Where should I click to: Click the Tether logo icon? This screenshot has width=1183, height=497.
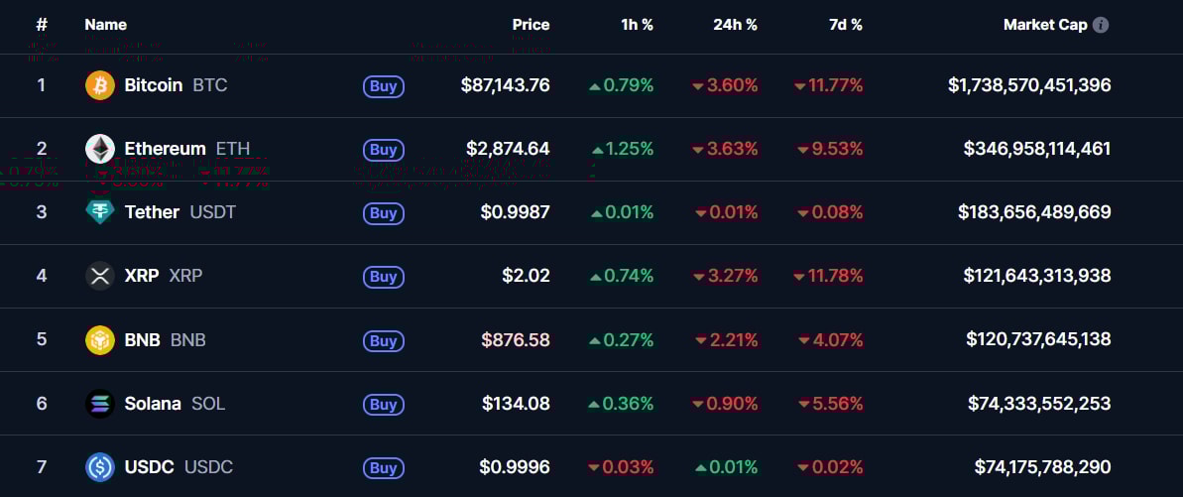[100, 212]
